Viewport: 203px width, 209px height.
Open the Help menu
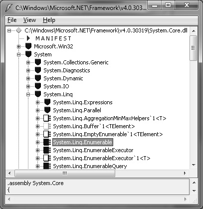pyautogui.click(x=49, y=20)
